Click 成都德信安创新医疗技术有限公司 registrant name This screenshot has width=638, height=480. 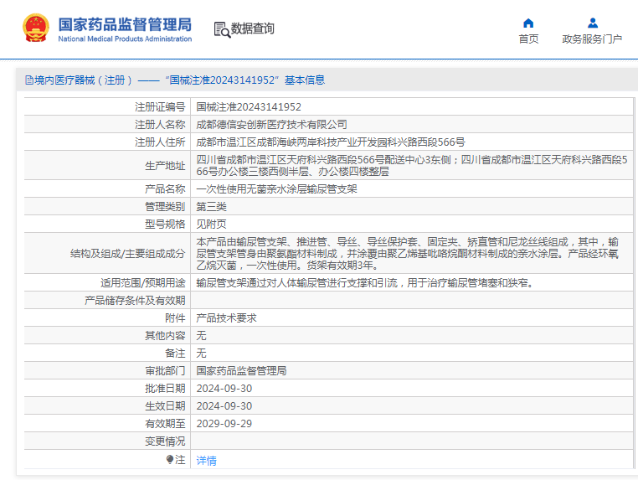click(x=271, y=125)
